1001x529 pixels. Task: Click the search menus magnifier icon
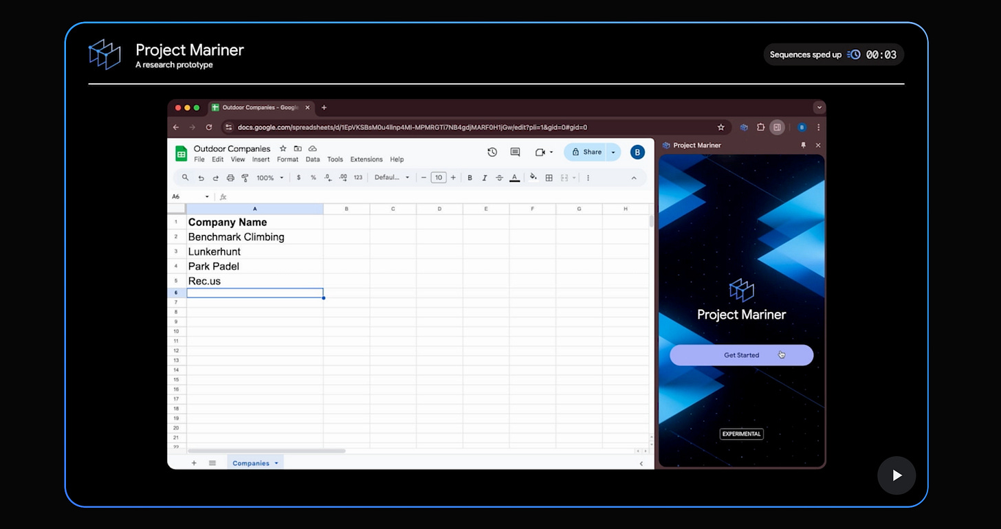click(185, 177)
